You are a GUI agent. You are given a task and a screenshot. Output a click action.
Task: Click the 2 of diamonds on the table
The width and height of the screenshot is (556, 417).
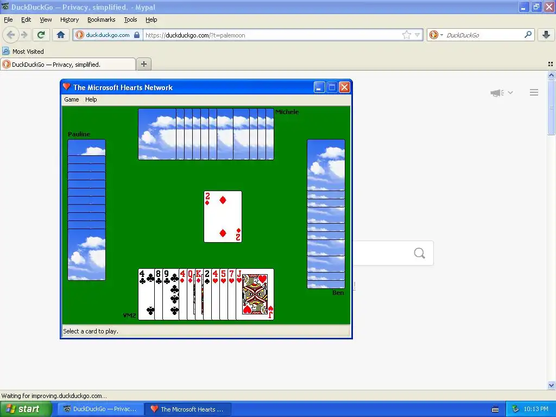point(223,217)
